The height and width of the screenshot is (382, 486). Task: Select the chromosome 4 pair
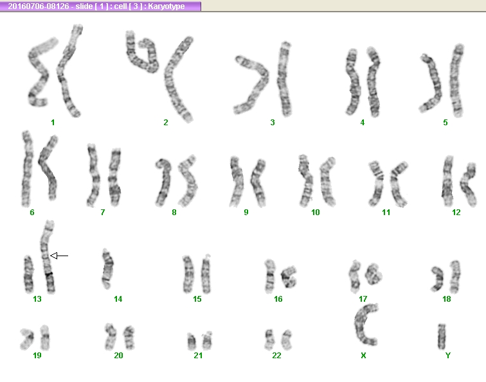pyautogui.click(x=363, y=82)
